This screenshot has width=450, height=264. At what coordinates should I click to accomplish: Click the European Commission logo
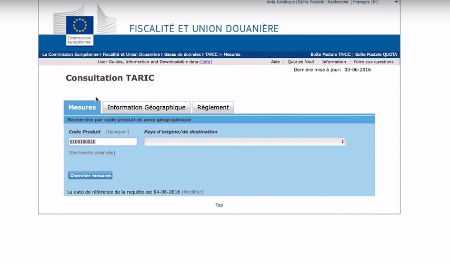point(79,29)
